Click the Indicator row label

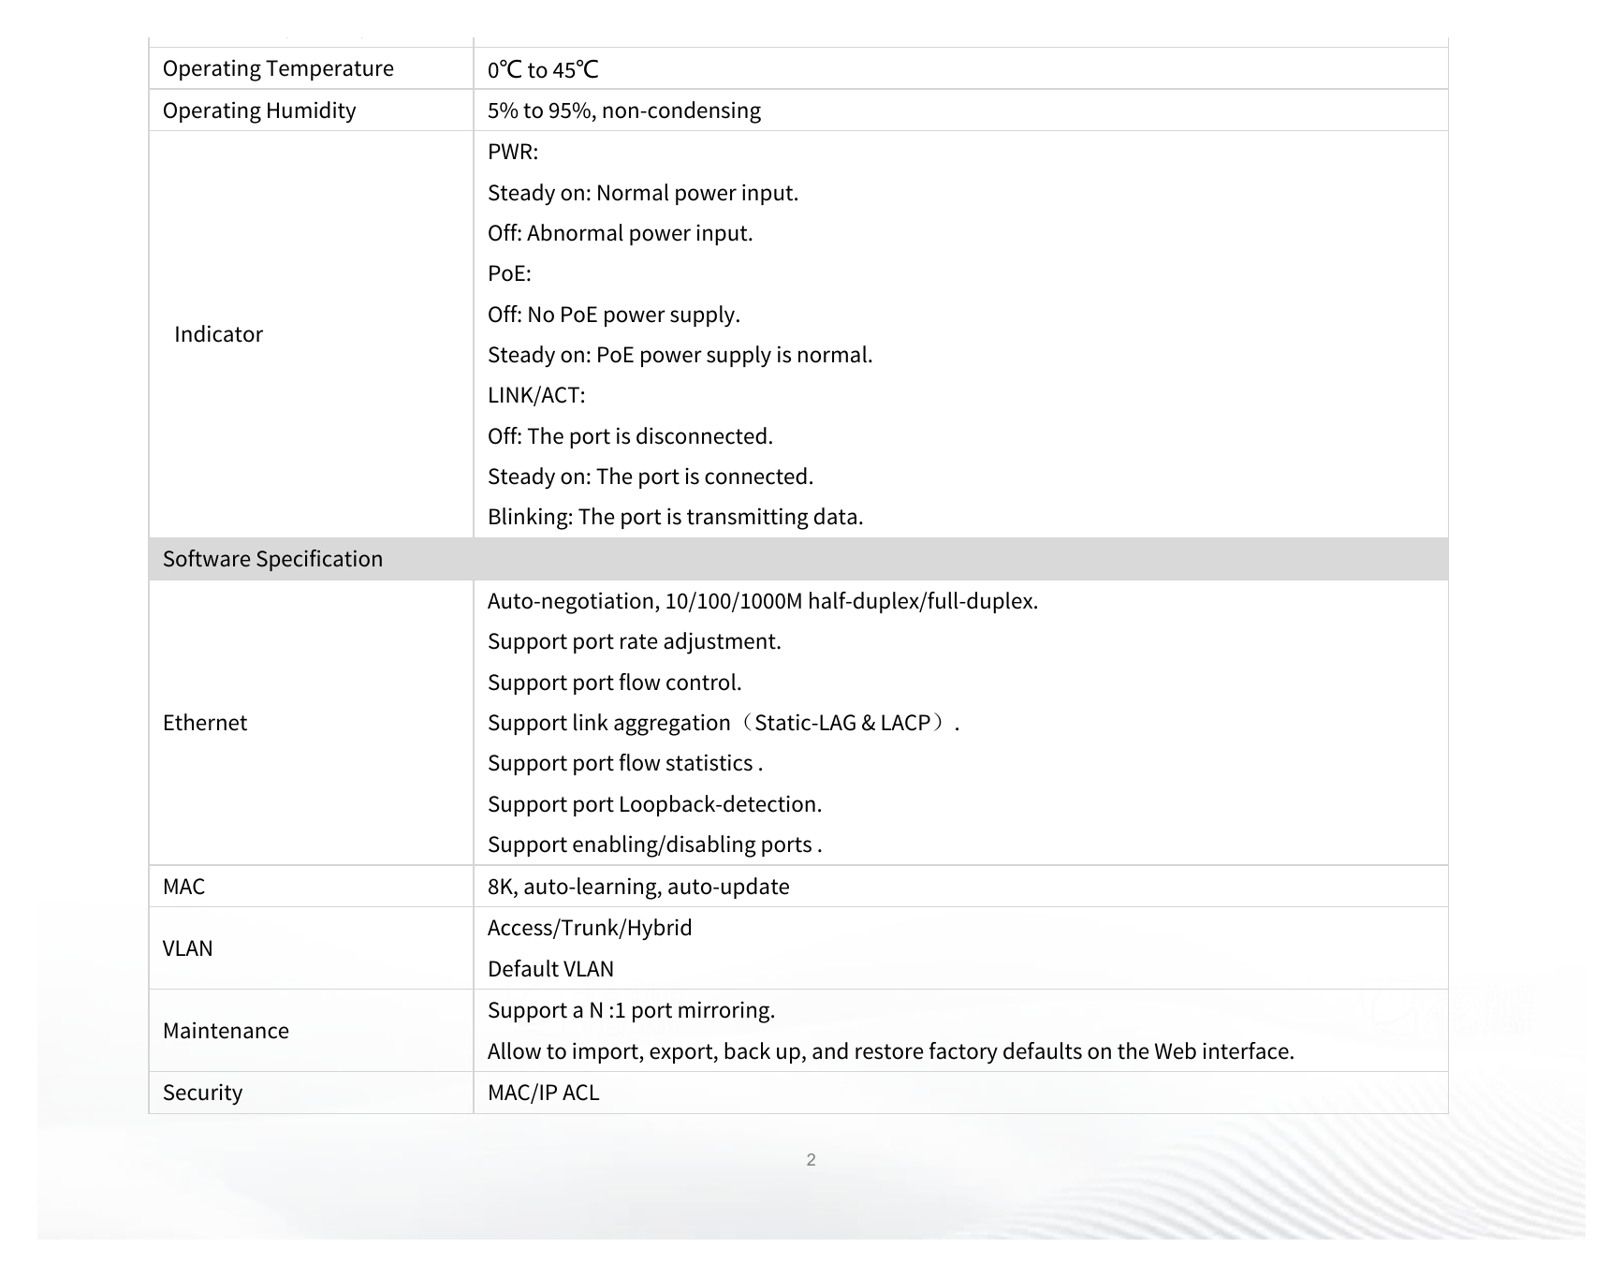[218, 334]
